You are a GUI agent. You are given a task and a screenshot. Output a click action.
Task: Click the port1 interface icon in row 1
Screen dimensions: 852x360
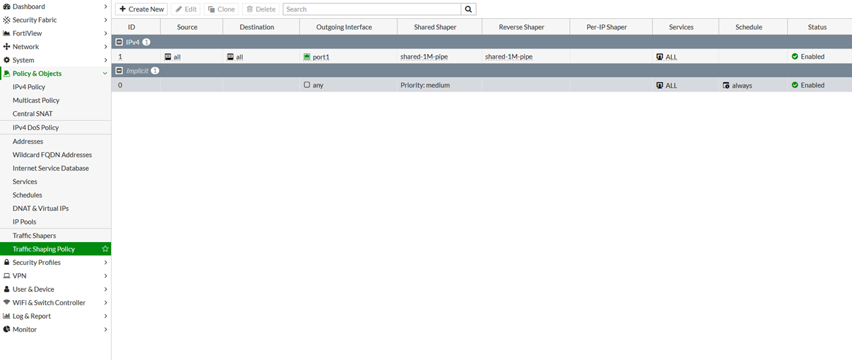pos(307,57)
